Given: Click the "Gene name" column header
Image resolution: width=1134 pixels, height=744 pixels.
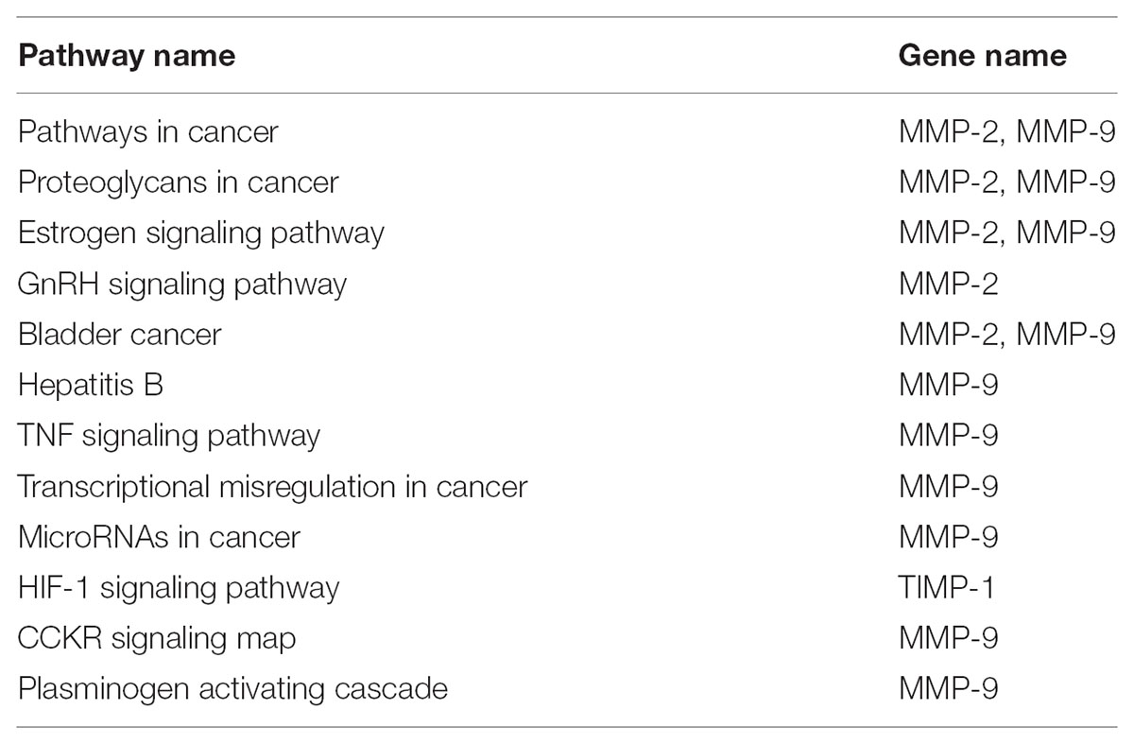Looking at the screenshot, I should pyautogui.click(x=982, y=55).
